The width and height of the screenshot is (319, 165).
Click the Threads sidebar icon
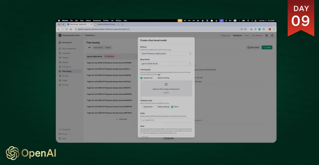pyautogui.click(x=60, y=58)
